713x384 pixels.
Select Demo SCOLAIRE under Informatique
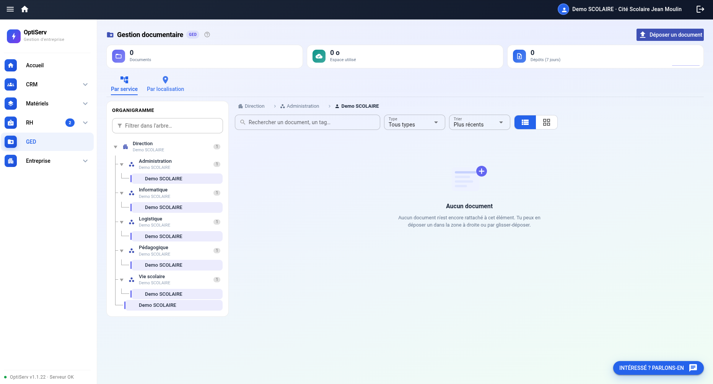[176, 207]
